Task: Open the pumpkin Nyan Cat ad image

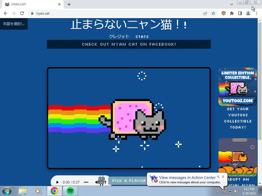Action: click(238, 157)
